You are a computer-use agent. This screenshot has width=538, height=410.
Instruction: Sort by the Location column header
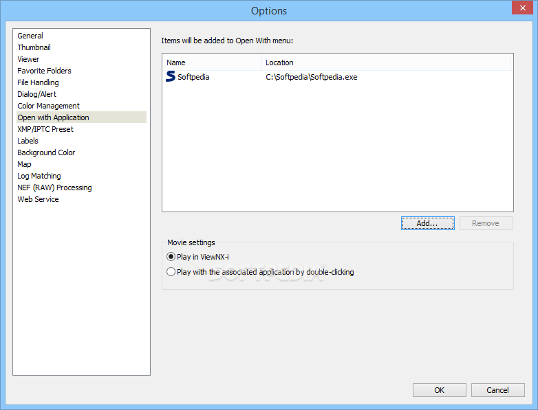[387, 62]
